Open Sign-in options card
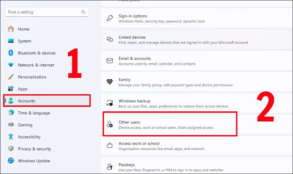Viewport: 293px width, 174px height. tap(197, 18)
